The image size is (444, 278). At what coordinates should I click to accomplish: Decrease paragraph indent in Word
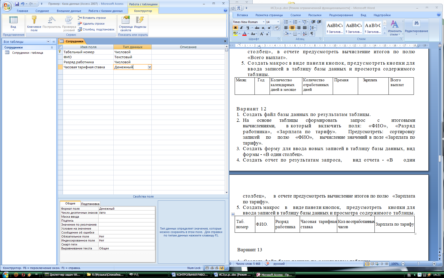(x=313, y=22)
